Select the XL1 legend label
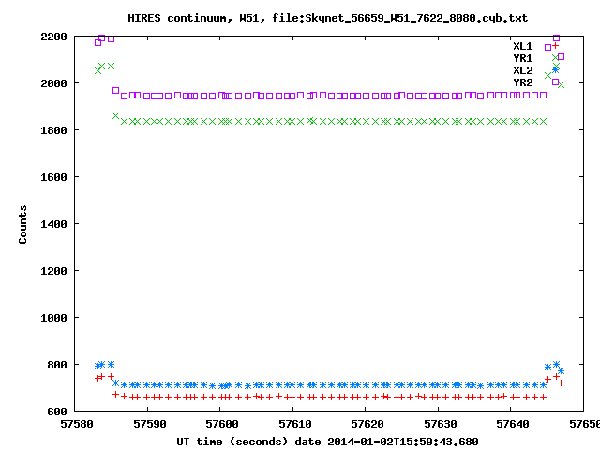600x450 pixels. [x=523, y=46]
